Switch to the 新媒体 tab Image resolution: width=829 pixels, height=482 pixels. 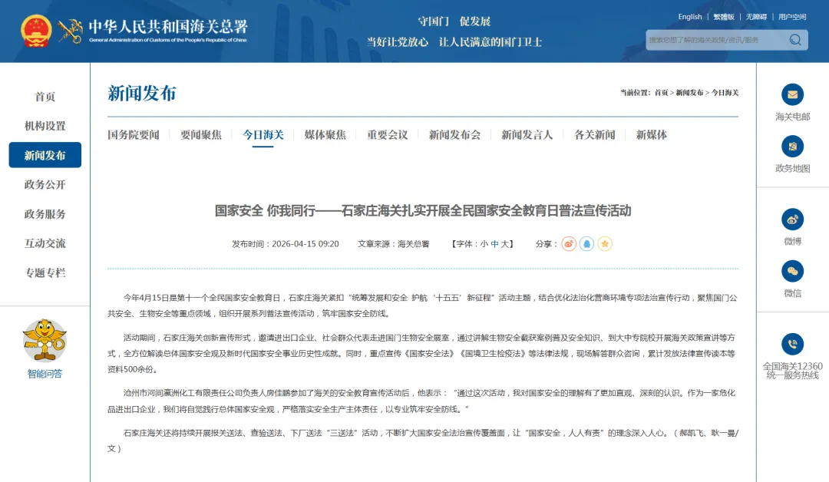pos(652,135)
